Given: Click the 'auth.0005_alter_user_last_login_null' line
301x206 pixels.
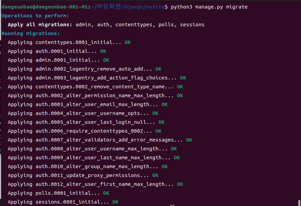Looking at the screenshot, I should [x=86, y=122].
